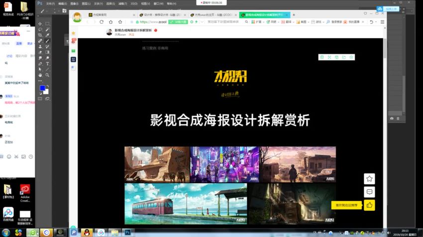This screenshot has height=237, width=423.
Task: Open the browser hamburger main menu
Action: pos(382,22)
